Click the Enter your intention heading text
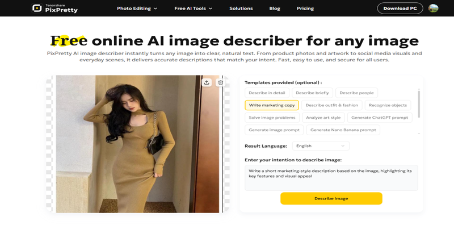 (293, 160)
